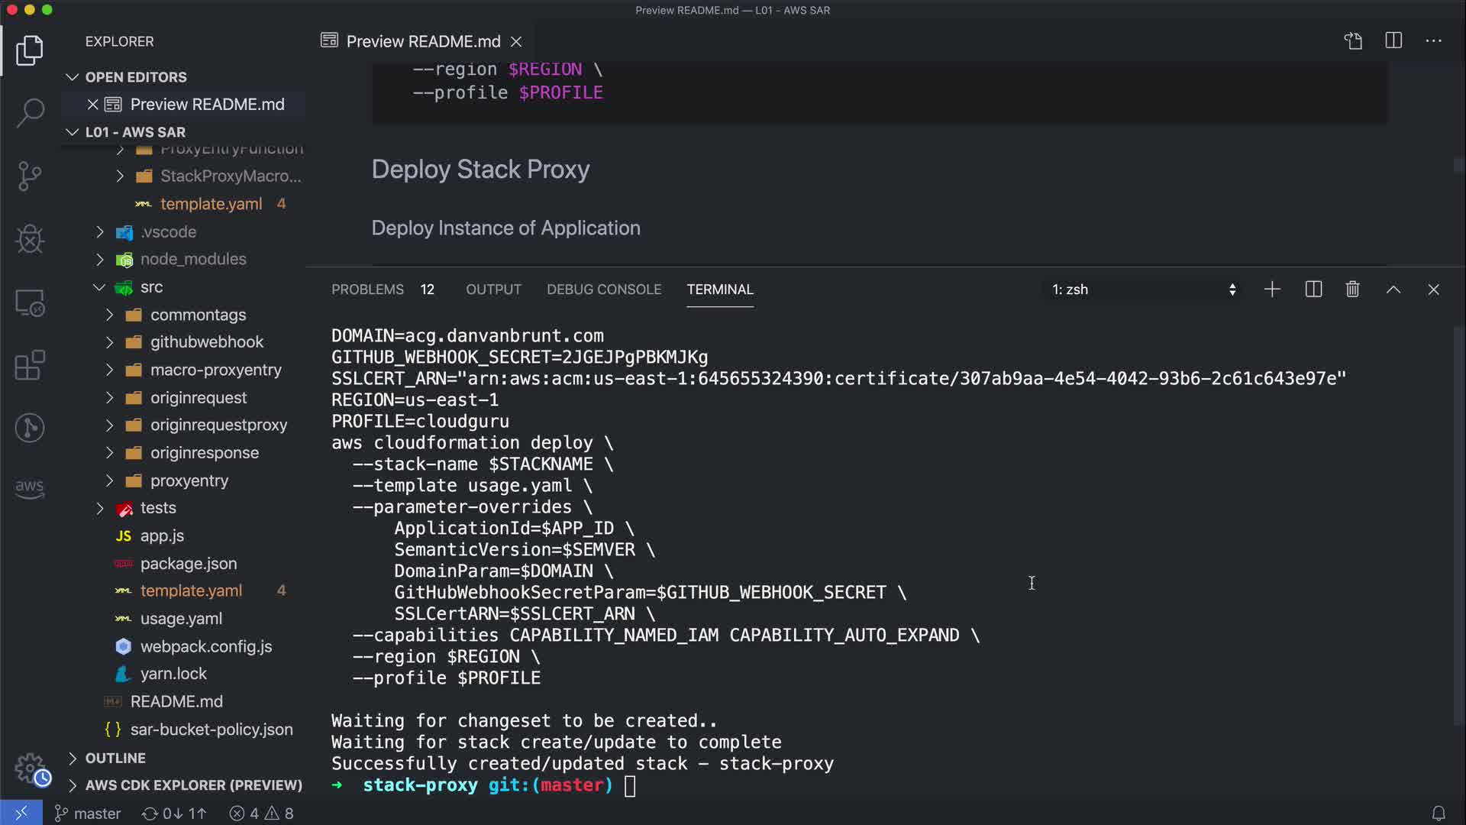This screenshot has width=1466, height=825.
Task: Open the Run and Debug view
Action: [30, 239]
